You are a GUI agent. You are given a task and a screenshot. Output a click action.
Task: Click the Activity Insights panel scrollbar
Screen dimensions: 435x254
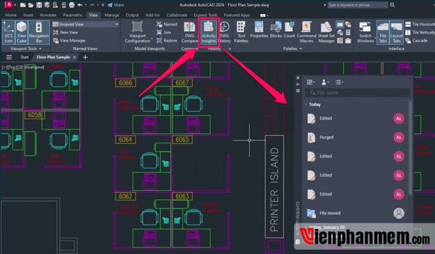410,148
